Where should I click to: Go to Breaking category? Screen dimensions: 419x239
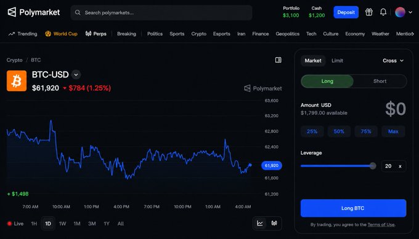coord(126,34)
